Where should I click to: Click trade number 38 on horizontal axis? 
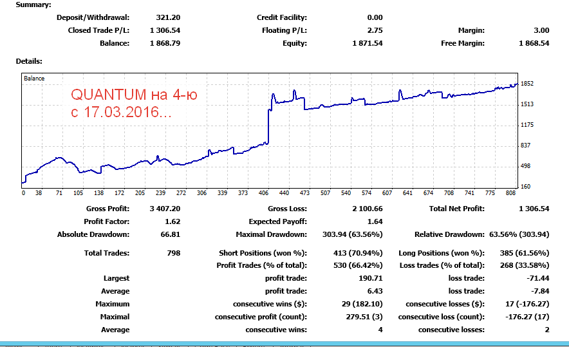coord(39,192)
